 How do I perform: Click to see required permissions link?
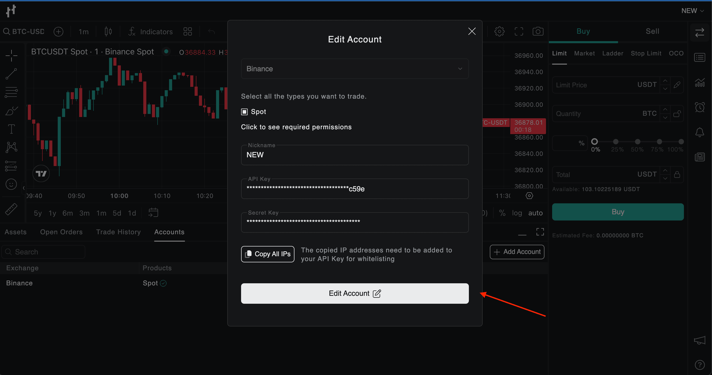(296, 127)
